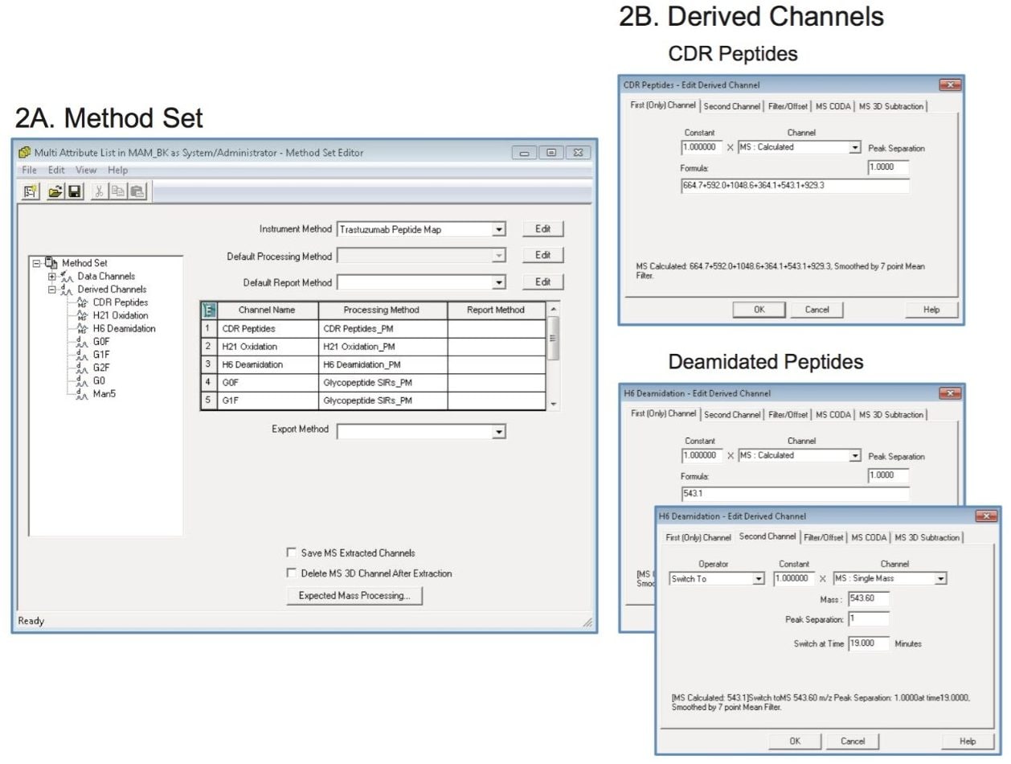Select the CDR Peptides MS channel icon

pyautogui.click(x=81, y=302)
